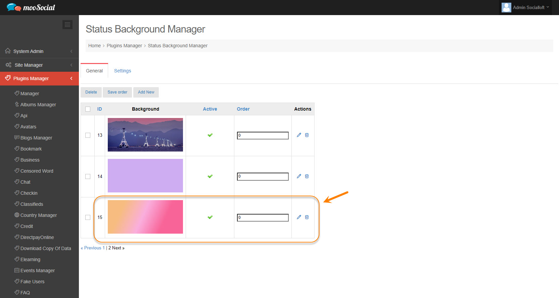
Task: Open the Fake Users menu item
Action: tap(33, 282)
